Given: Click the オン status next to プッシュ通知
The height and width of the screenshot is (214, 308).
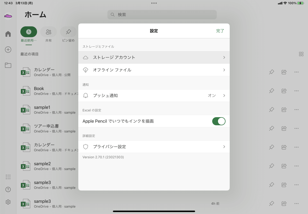Looking at the screenshot, I should [212, 96].
